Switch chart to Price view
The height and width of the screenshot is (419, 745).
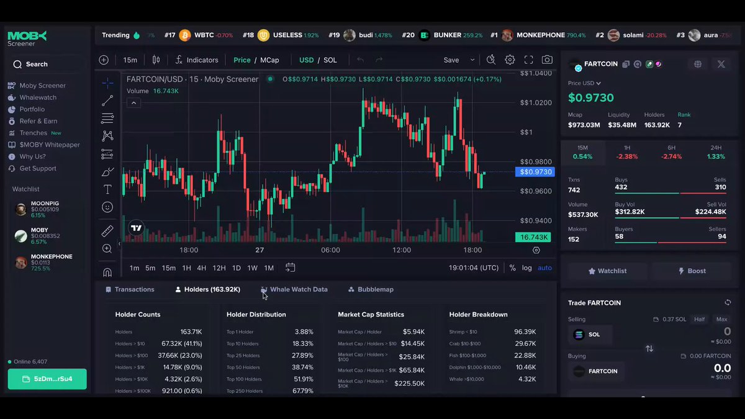click(x=242, y=60)
